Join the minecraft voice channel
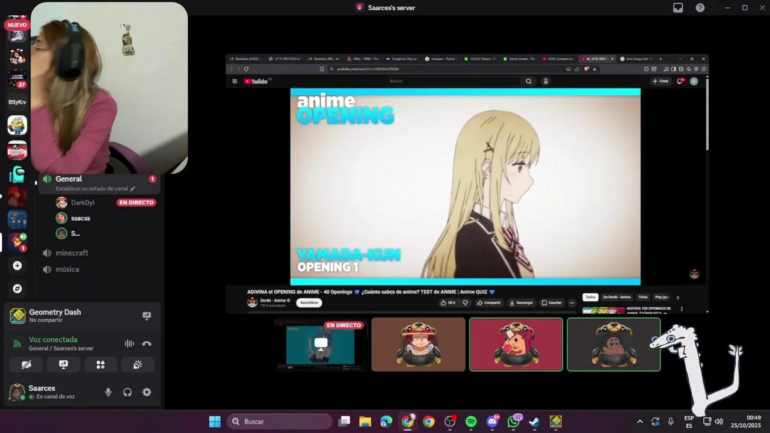The width and height of the screenshot is (770, 433). (72, 253)
